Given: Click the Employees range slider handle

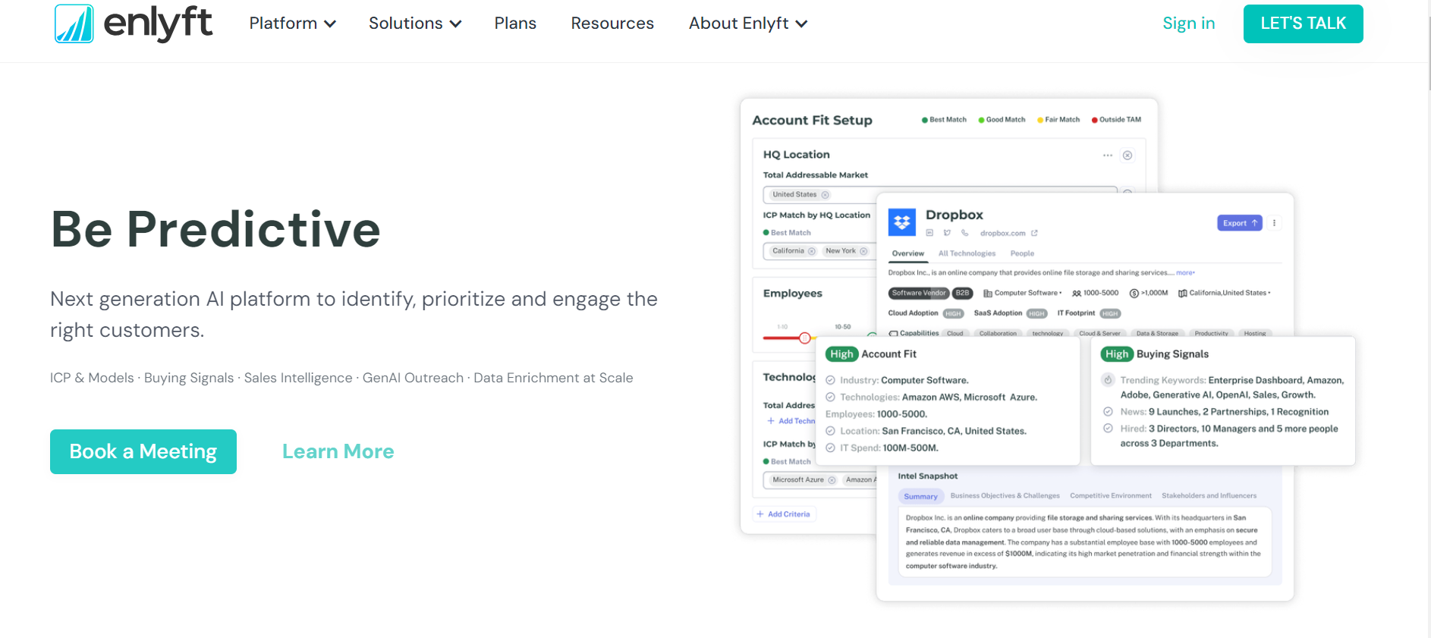Looking at the screenshot, I should [x=804, y=338].
